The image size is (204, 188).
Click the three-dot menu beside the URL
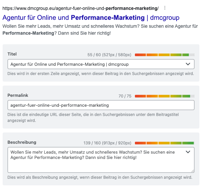pyautogui.click(x=165, y=8)
